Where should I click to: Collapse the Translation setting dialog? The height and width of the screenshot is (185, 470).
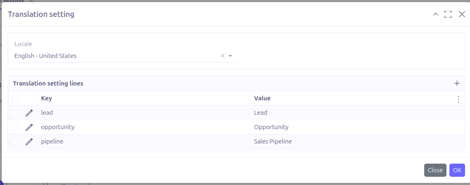click(x=435, y=14)
